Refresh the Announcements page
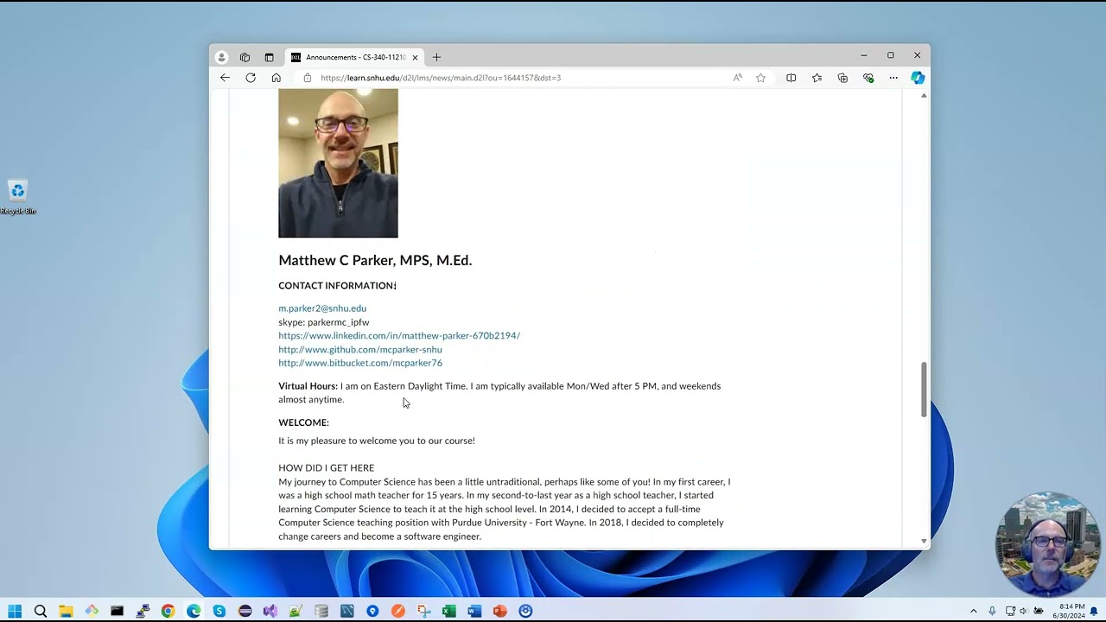This screenshot has height=622, width=1106. pos(251,78)
